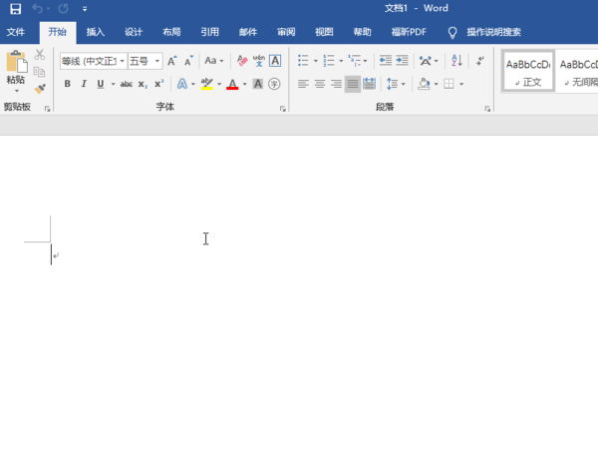This screenshot has width=598, height=449.
Task: Toggle Italic formatting
Action: tap(84, 84)
